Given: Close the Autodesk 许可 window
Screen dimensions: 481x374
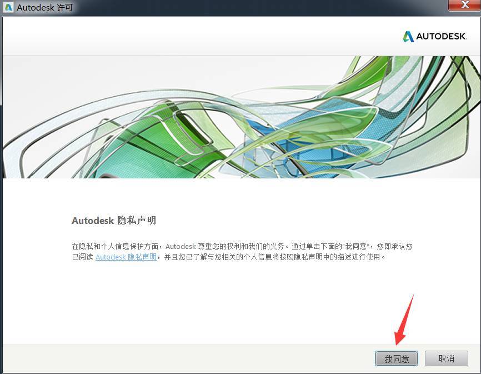Looking at the screenshot, I should tap(465, 6).
